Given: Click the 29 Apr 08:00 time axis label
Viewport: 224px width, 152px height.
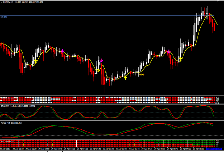Looking at the screenshot, I should (x=160, y=149).
